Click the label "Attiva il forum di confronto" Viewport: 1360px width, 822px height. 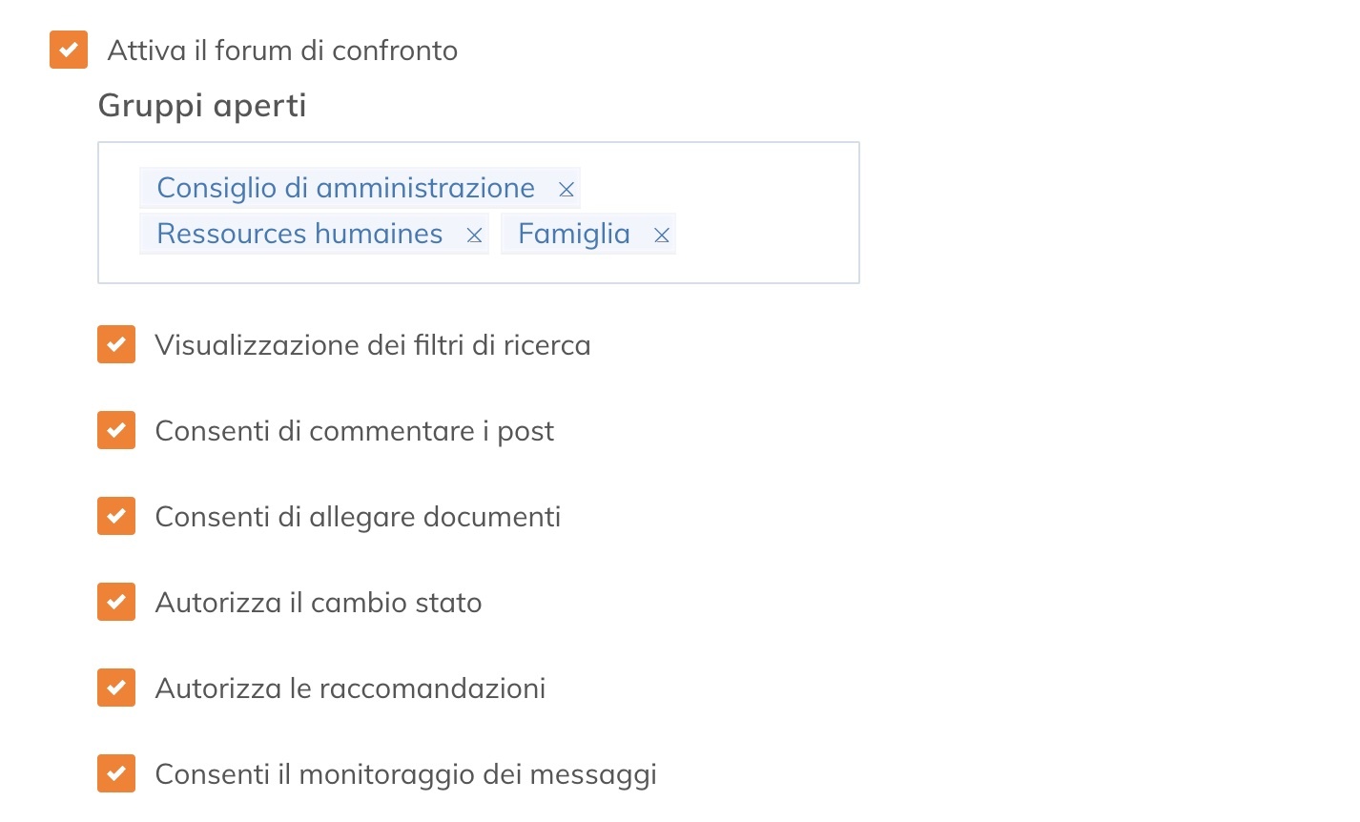click(282, 50)
